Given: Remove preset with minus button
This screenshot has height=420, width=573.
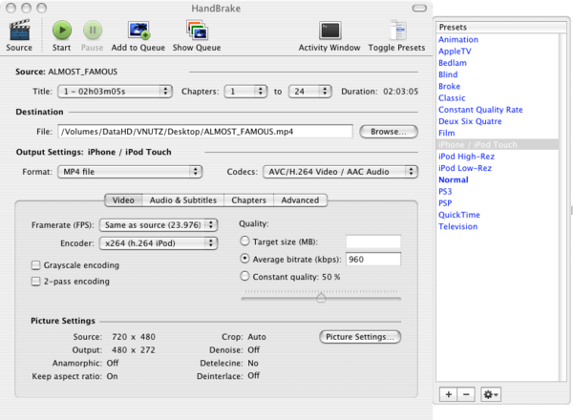Looking at the screenshot, I should pos(466,394).
